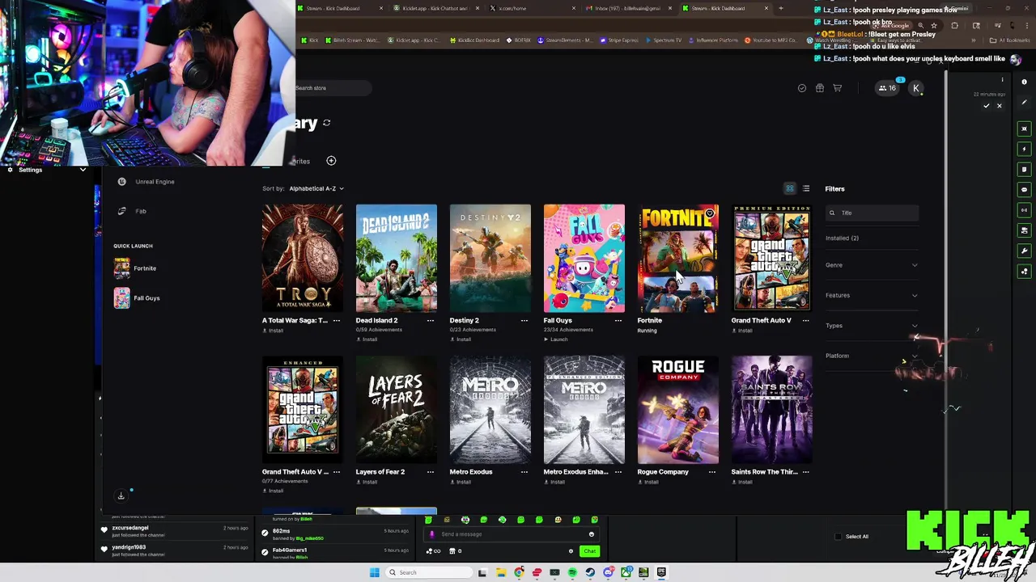Click Install under Layers of Fear 2
Viewport: 1036px width, 582px height.
[x=367, y=482]
